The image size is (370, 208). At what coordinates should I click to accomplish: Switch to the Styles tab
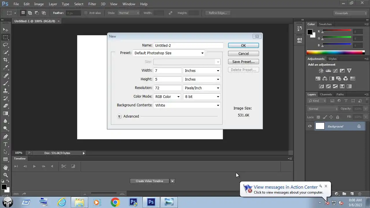tap(332, 59)
